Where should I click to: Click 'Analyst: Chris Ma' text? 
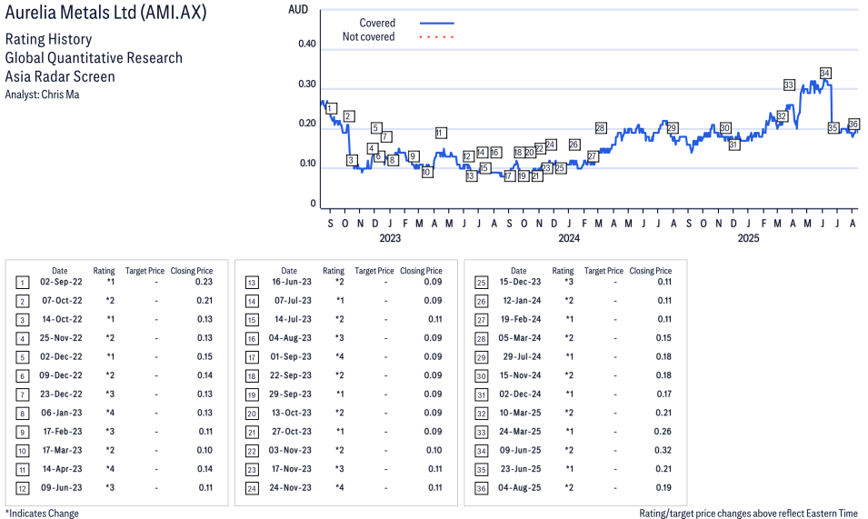[42, 95]
